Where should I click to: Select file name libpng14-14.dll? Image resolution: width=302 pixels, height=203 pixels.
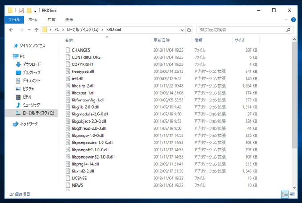pos(85,164)
